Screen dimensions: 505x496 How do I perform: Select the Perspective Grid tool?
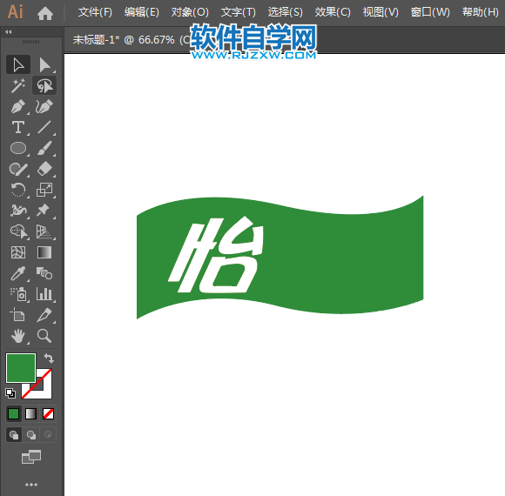click(44, 231)
